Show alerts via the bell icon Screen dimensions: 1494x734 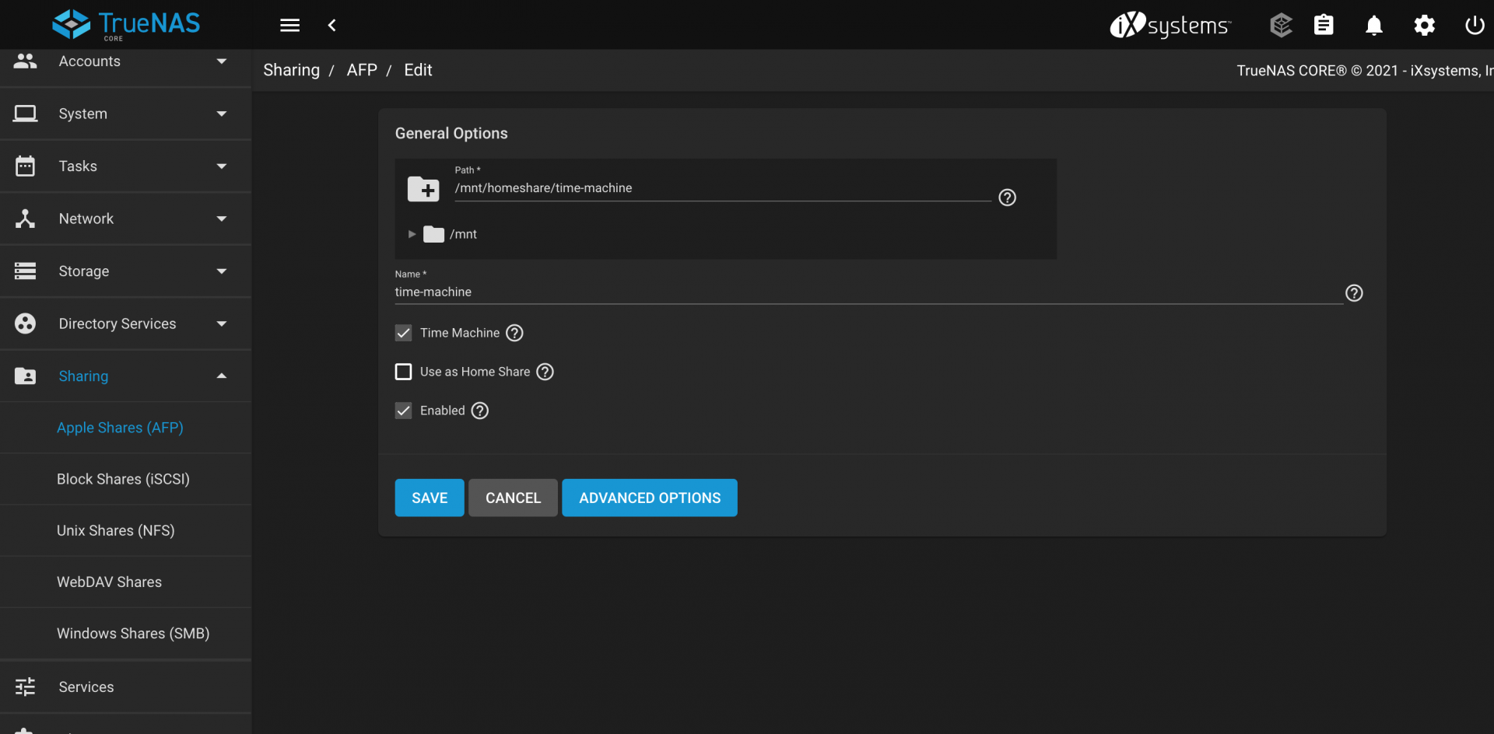pyautogui.click(x=1374, y=26)
